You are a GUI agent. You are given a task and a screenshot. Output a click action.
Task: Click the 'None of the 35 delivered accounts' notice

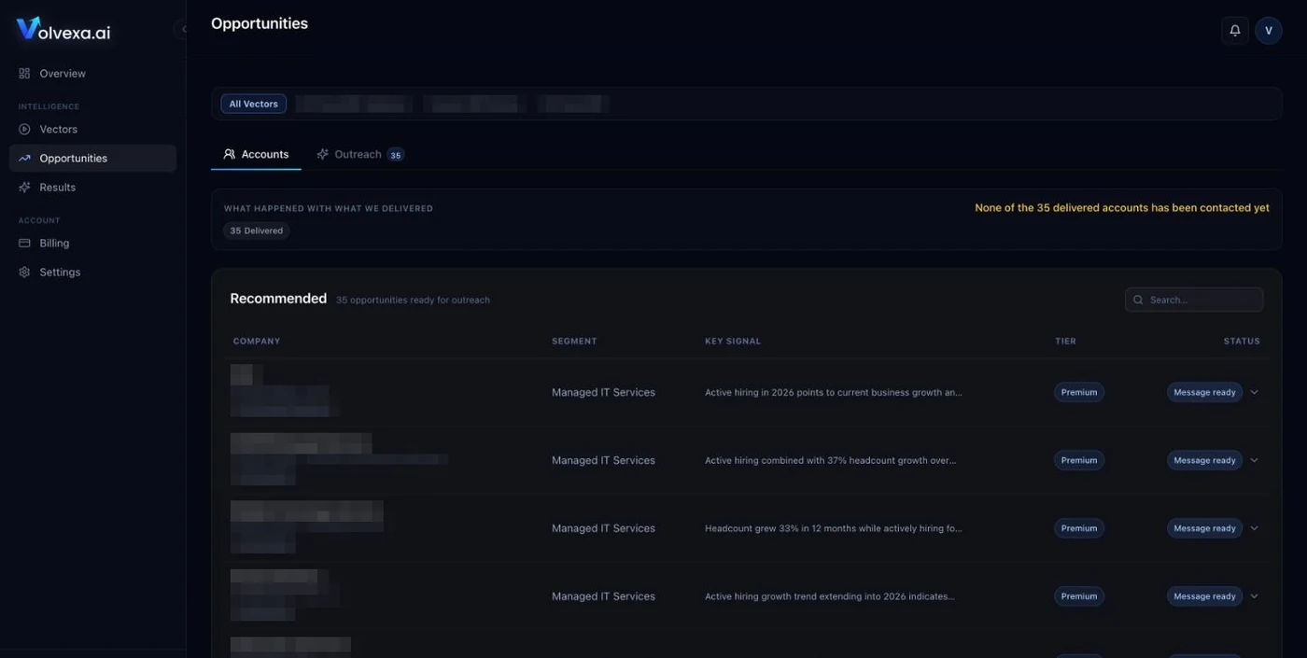click(1122, 208)
